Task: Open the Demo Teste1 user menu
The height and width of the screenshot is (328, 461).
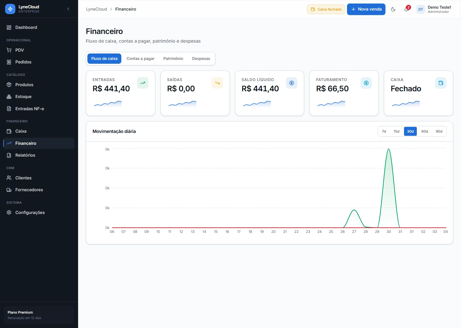Action: [x=434, y=9]
